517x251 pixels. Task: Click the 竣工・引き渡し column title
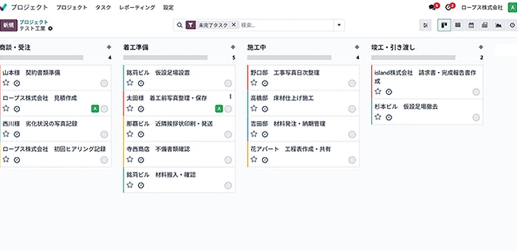point(393,48)
